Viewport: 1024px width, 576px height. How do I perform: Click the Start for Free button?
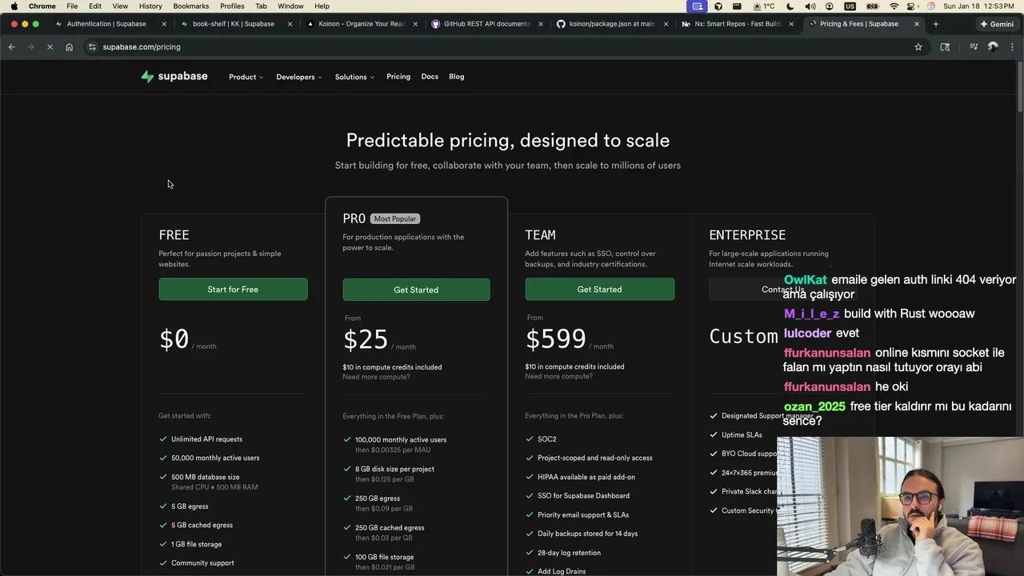(x=233, y=290)
